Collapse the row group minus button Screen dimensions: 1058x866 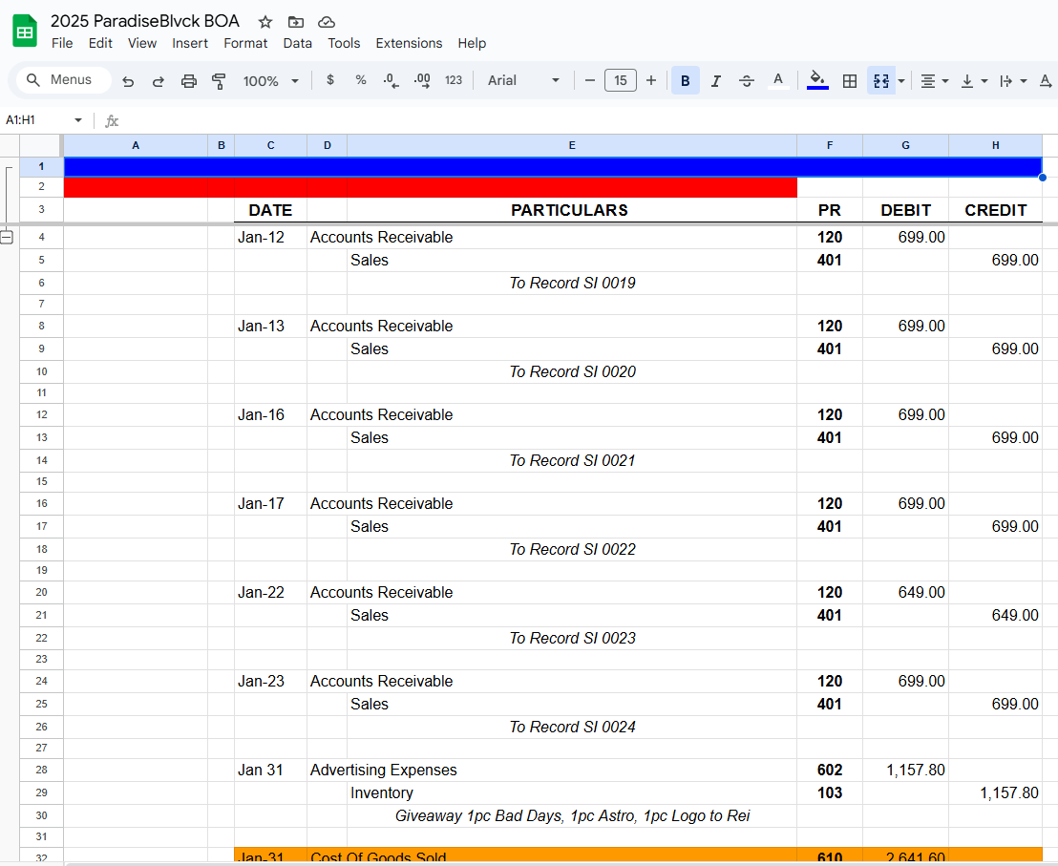[x=7, y=238]
